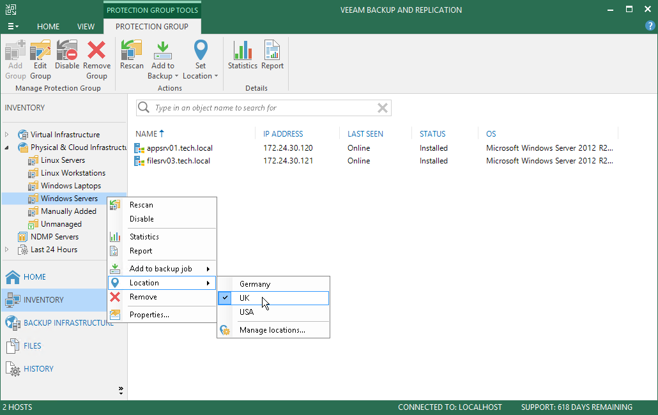Click the NDMP Servers tree icon

click(x=22, y=237)
